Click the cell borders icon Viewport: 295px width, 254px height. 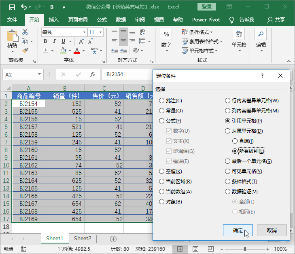[46, 51]
